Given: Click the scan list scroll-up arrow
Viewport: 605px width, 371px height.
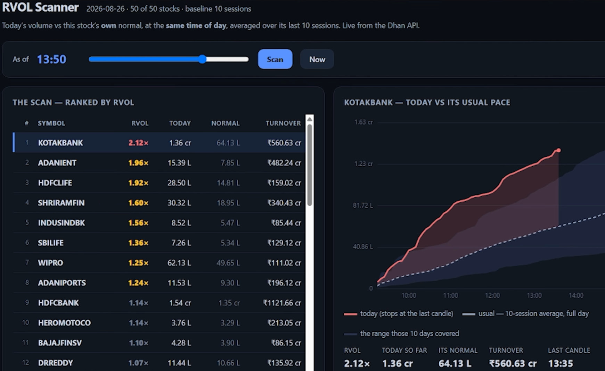Looking at the screenshot, I should click(310, 119).
